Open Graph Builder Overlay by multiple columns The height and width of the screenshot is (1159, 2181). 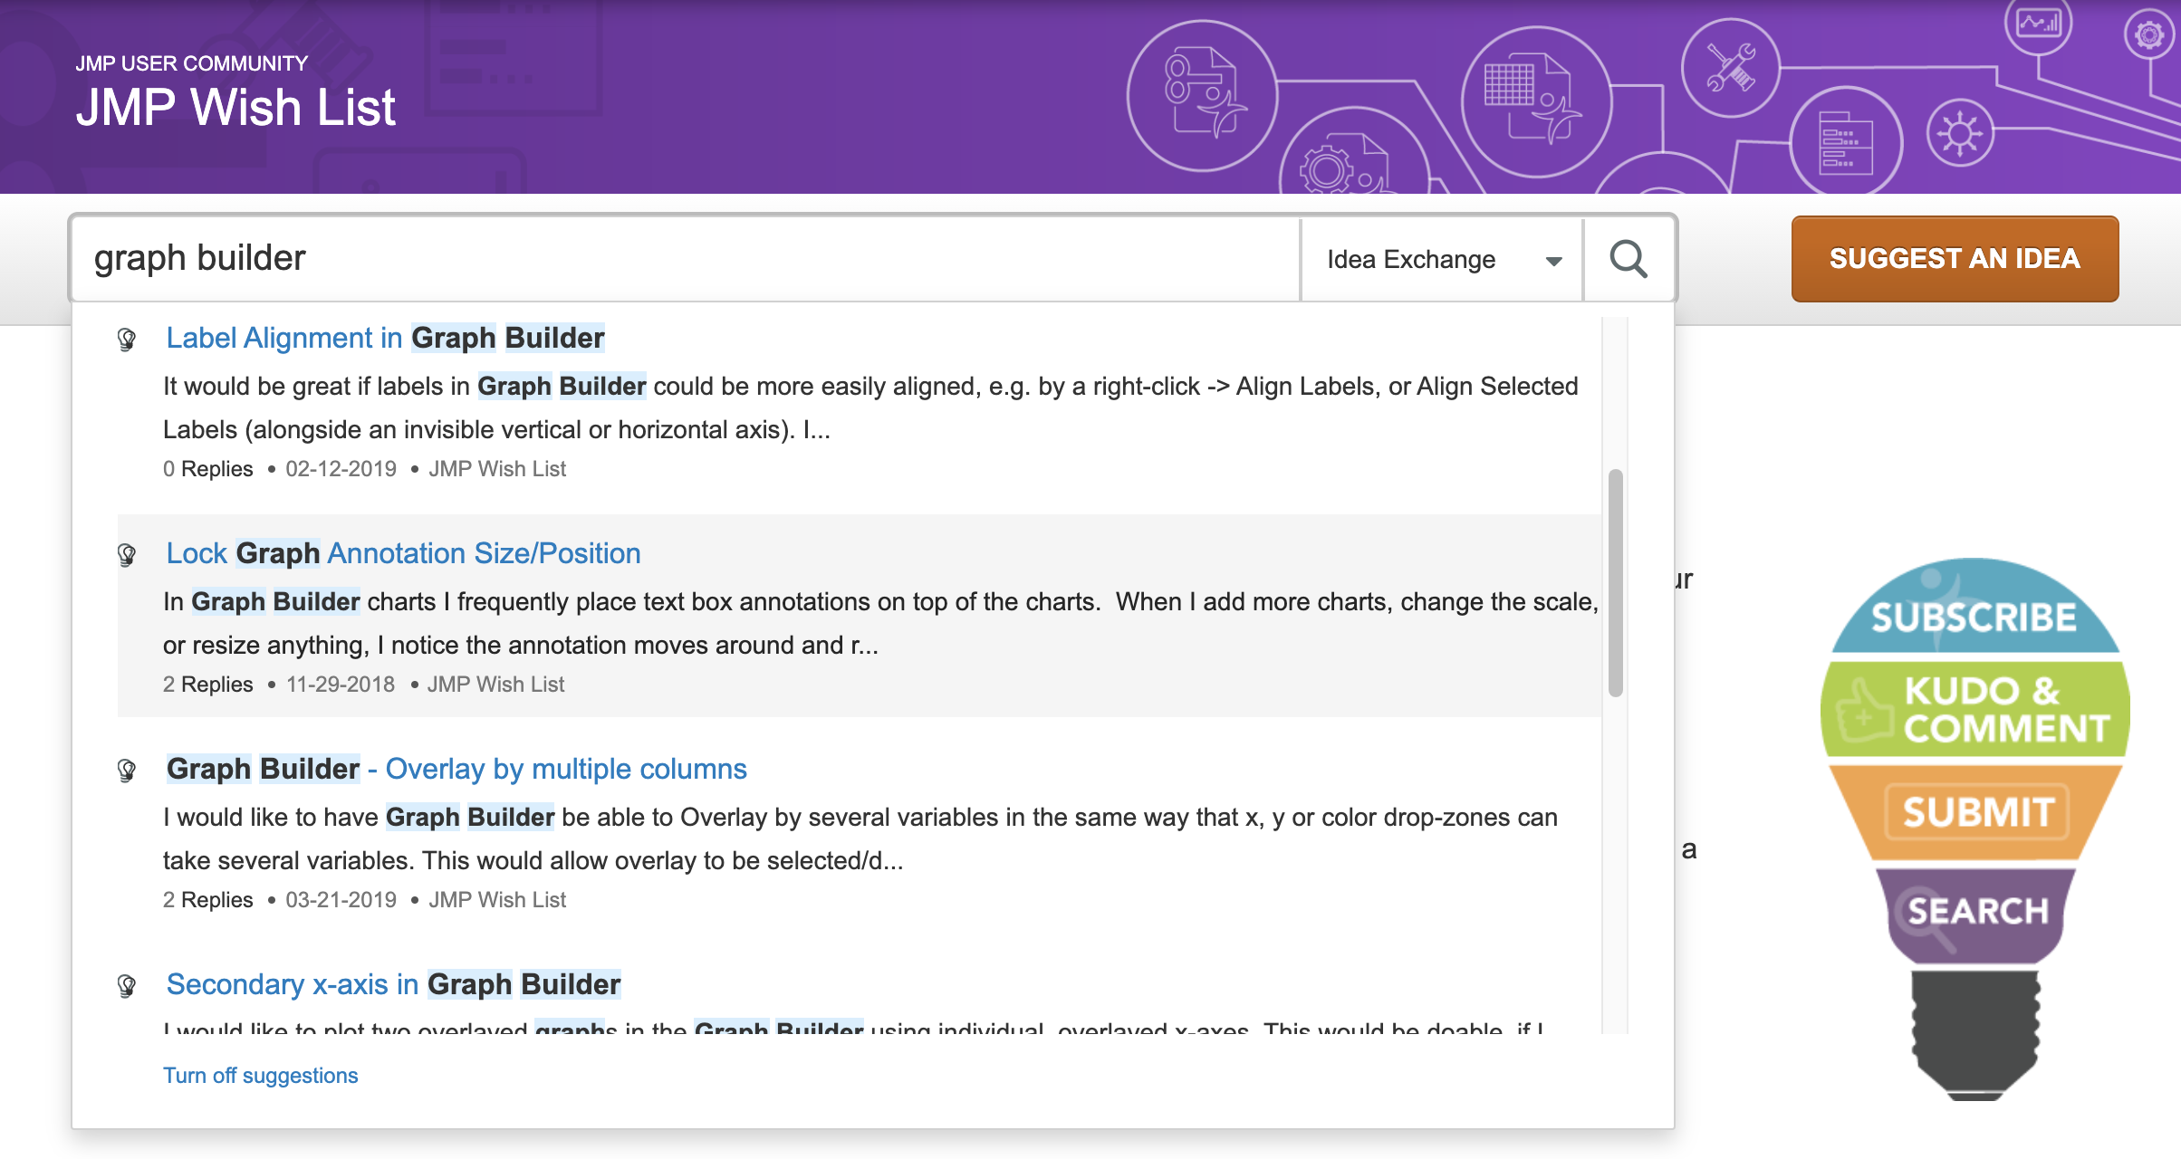pos(456,769)
